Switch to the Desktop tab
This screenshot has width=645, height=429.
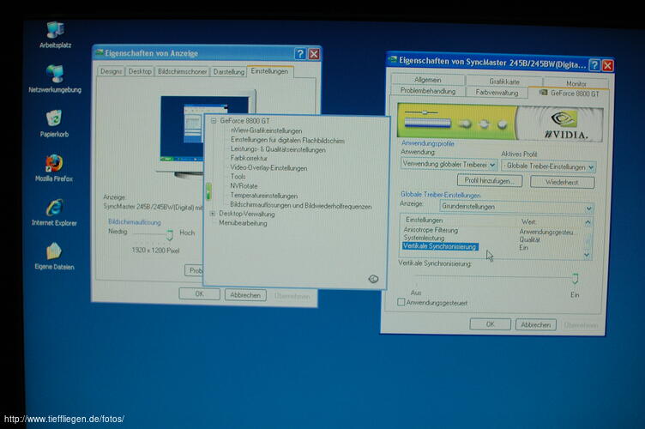(140, 71)
